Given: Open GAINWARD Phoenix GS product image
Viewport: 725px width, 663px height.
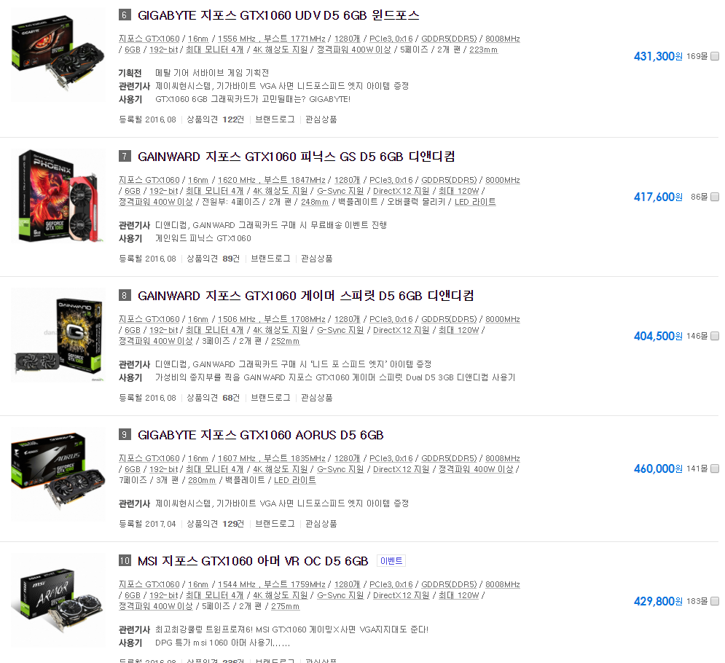Looking at the screenshot, I should pos(58,195).
